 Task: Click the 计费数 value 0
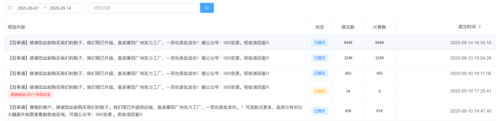[x=379, y=91]
